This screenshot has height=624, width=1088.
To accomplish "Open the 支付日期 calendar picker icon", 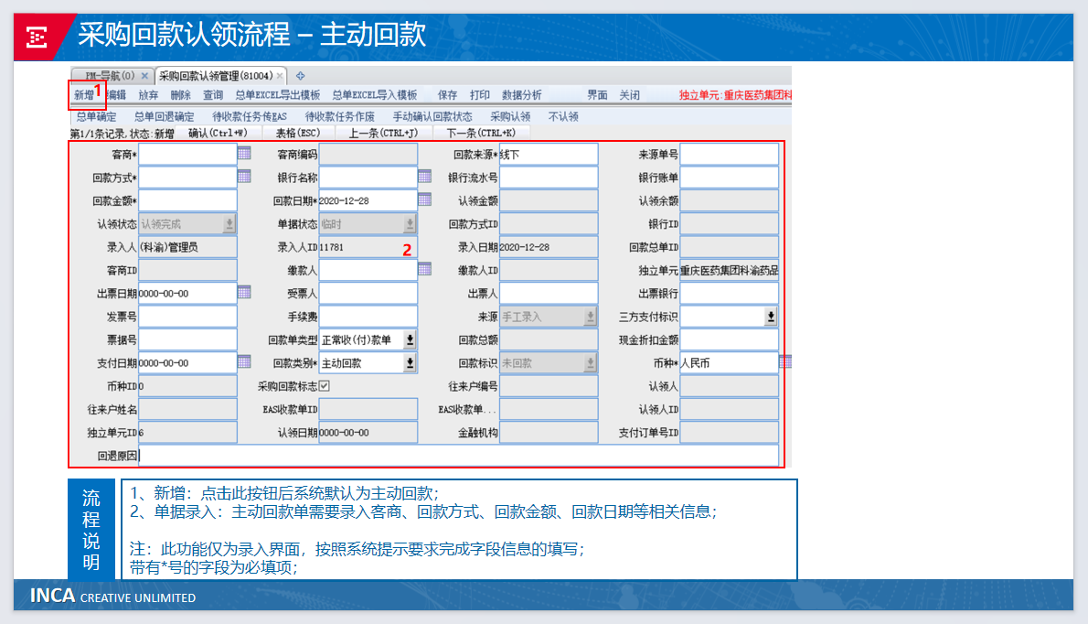I will coord(244,361).
